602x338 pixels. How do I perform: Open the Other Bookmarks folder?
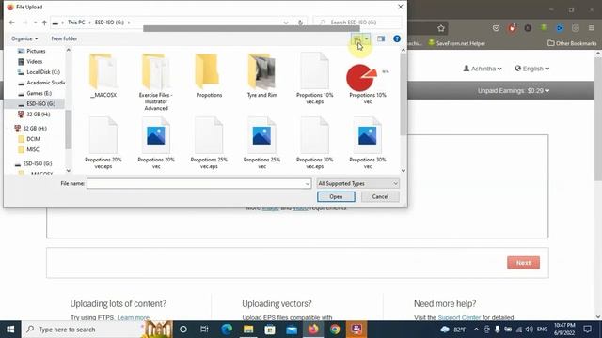572,43
